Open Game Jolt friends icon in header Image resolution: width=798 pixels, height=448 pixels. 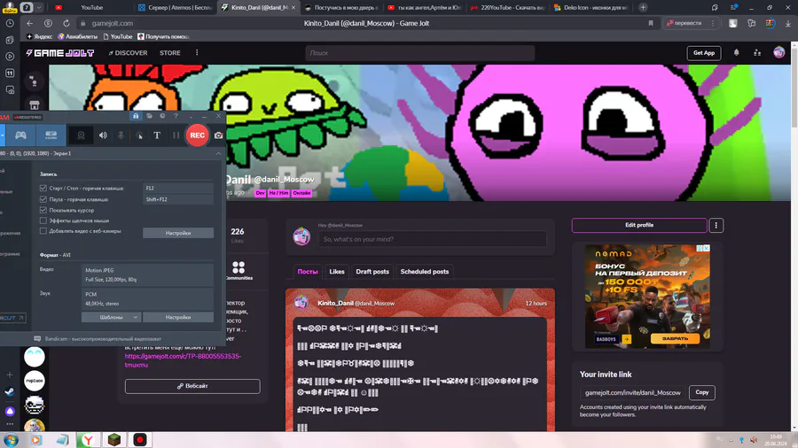[757, 52]
